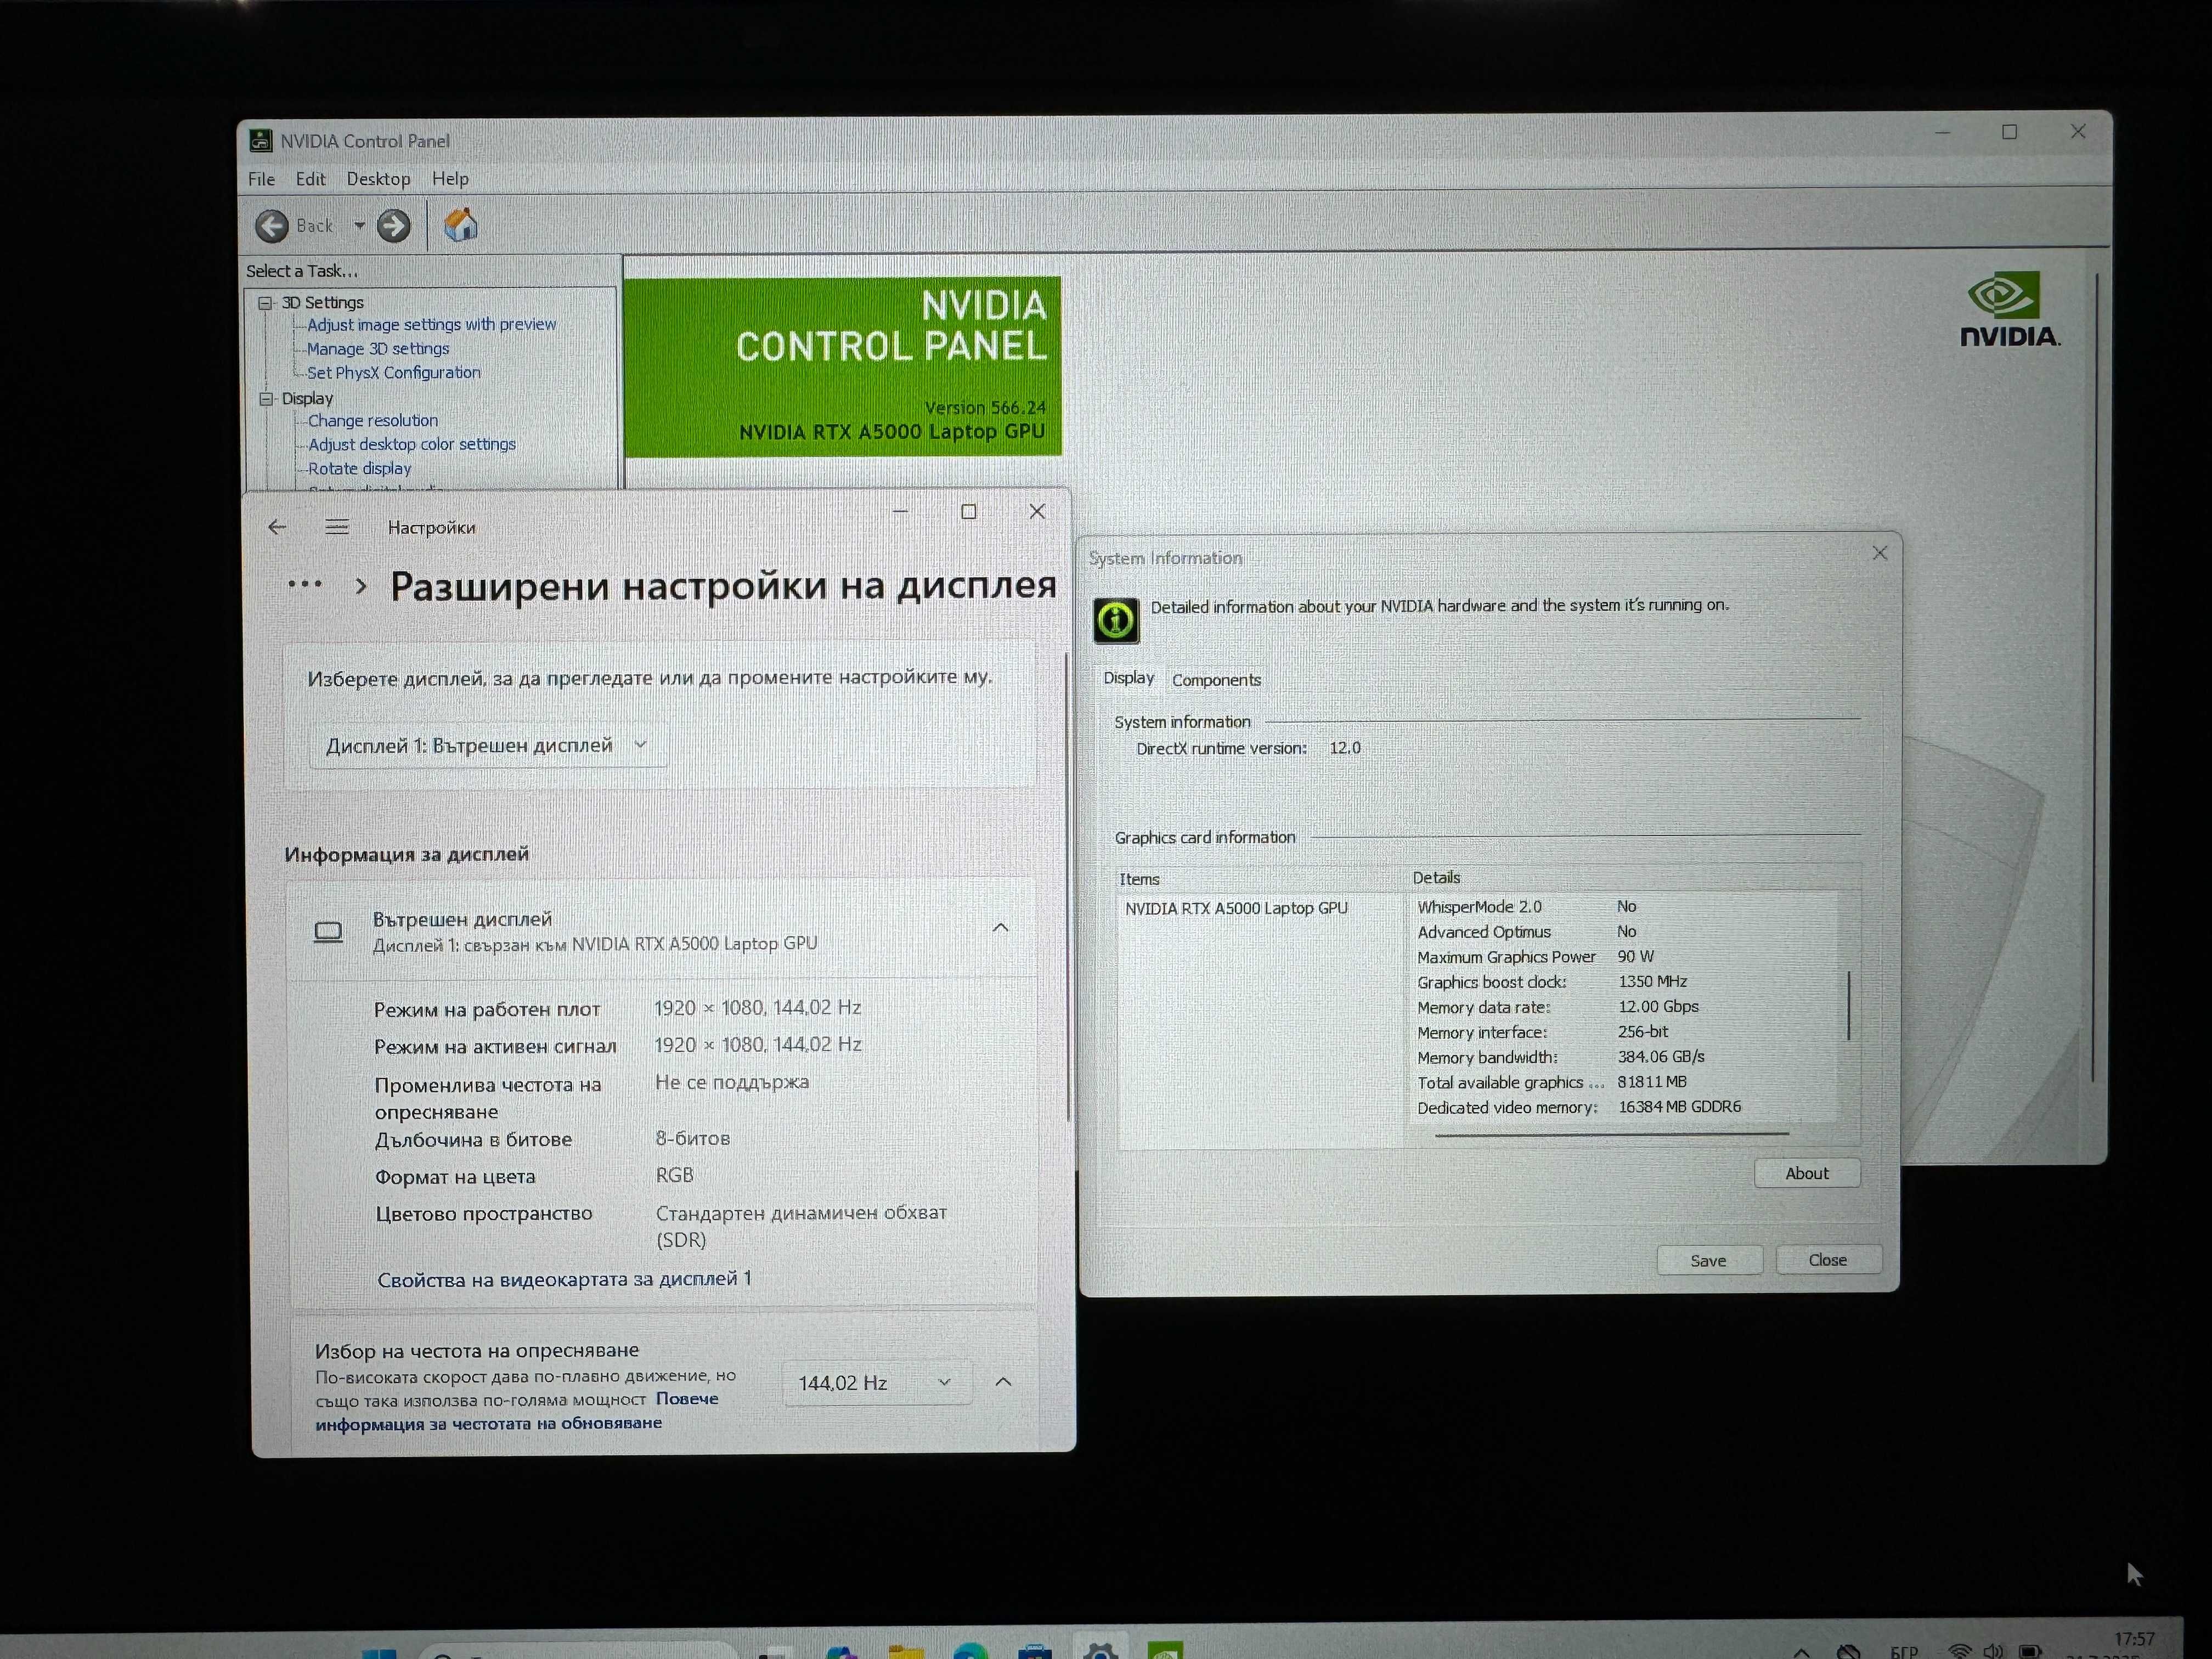Viewport: 2212px width, 1659px height.
Task: Open Manage 3D settings
Action: tap(378, 349)
